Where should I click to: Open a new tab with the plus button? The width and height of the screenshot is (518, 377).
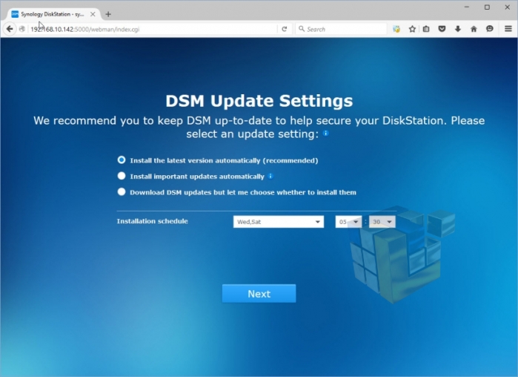(x=108, y=14)
